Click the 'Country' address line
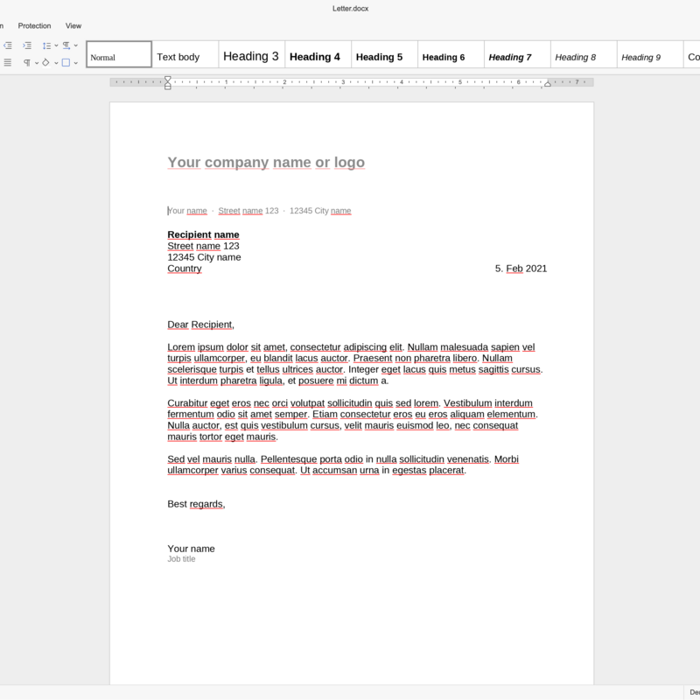 pos(185,269)
